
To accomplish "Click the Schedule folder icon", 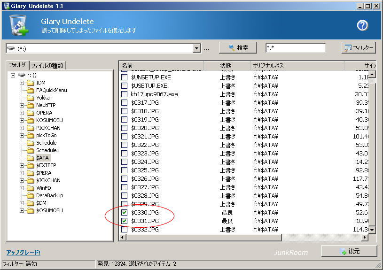I will point(31,143).
